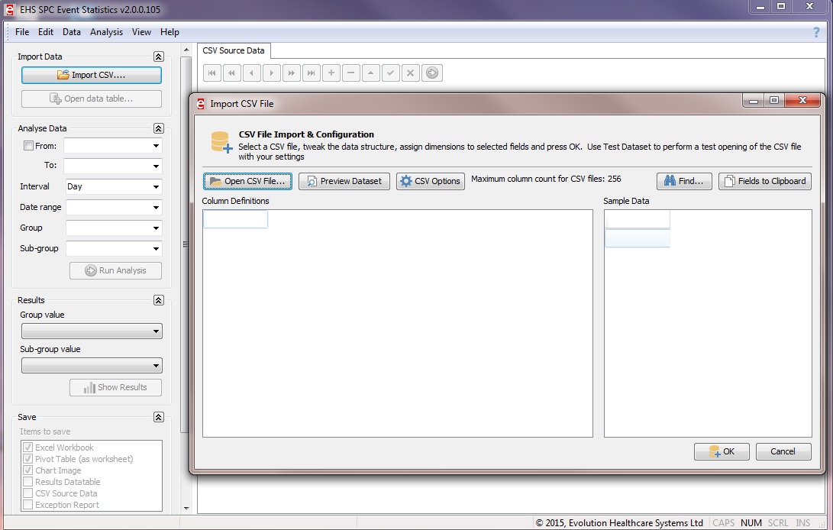Click the minus delete record button
Image resolution: width=833 pixels, height=530 pixels.
pos(350,73)
